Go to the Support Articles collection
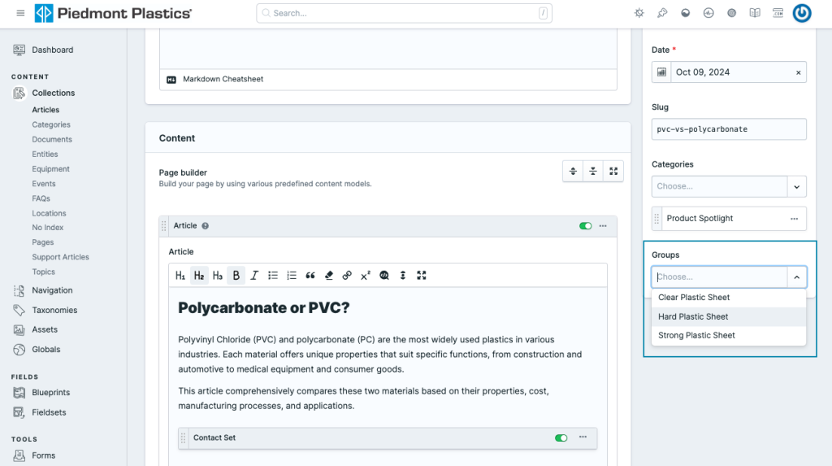The width and height of the screenshot is (832, 466). pyautogui.click(x=60, y=257)
